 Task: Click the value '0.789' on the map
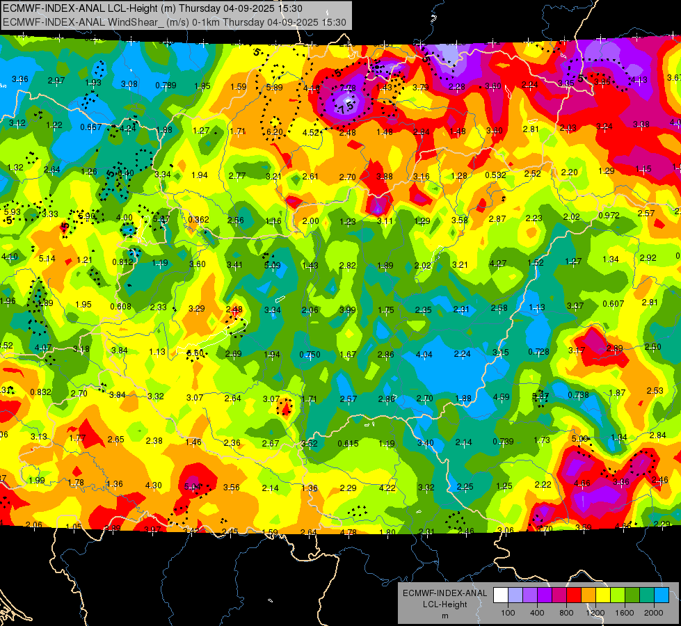166,85
